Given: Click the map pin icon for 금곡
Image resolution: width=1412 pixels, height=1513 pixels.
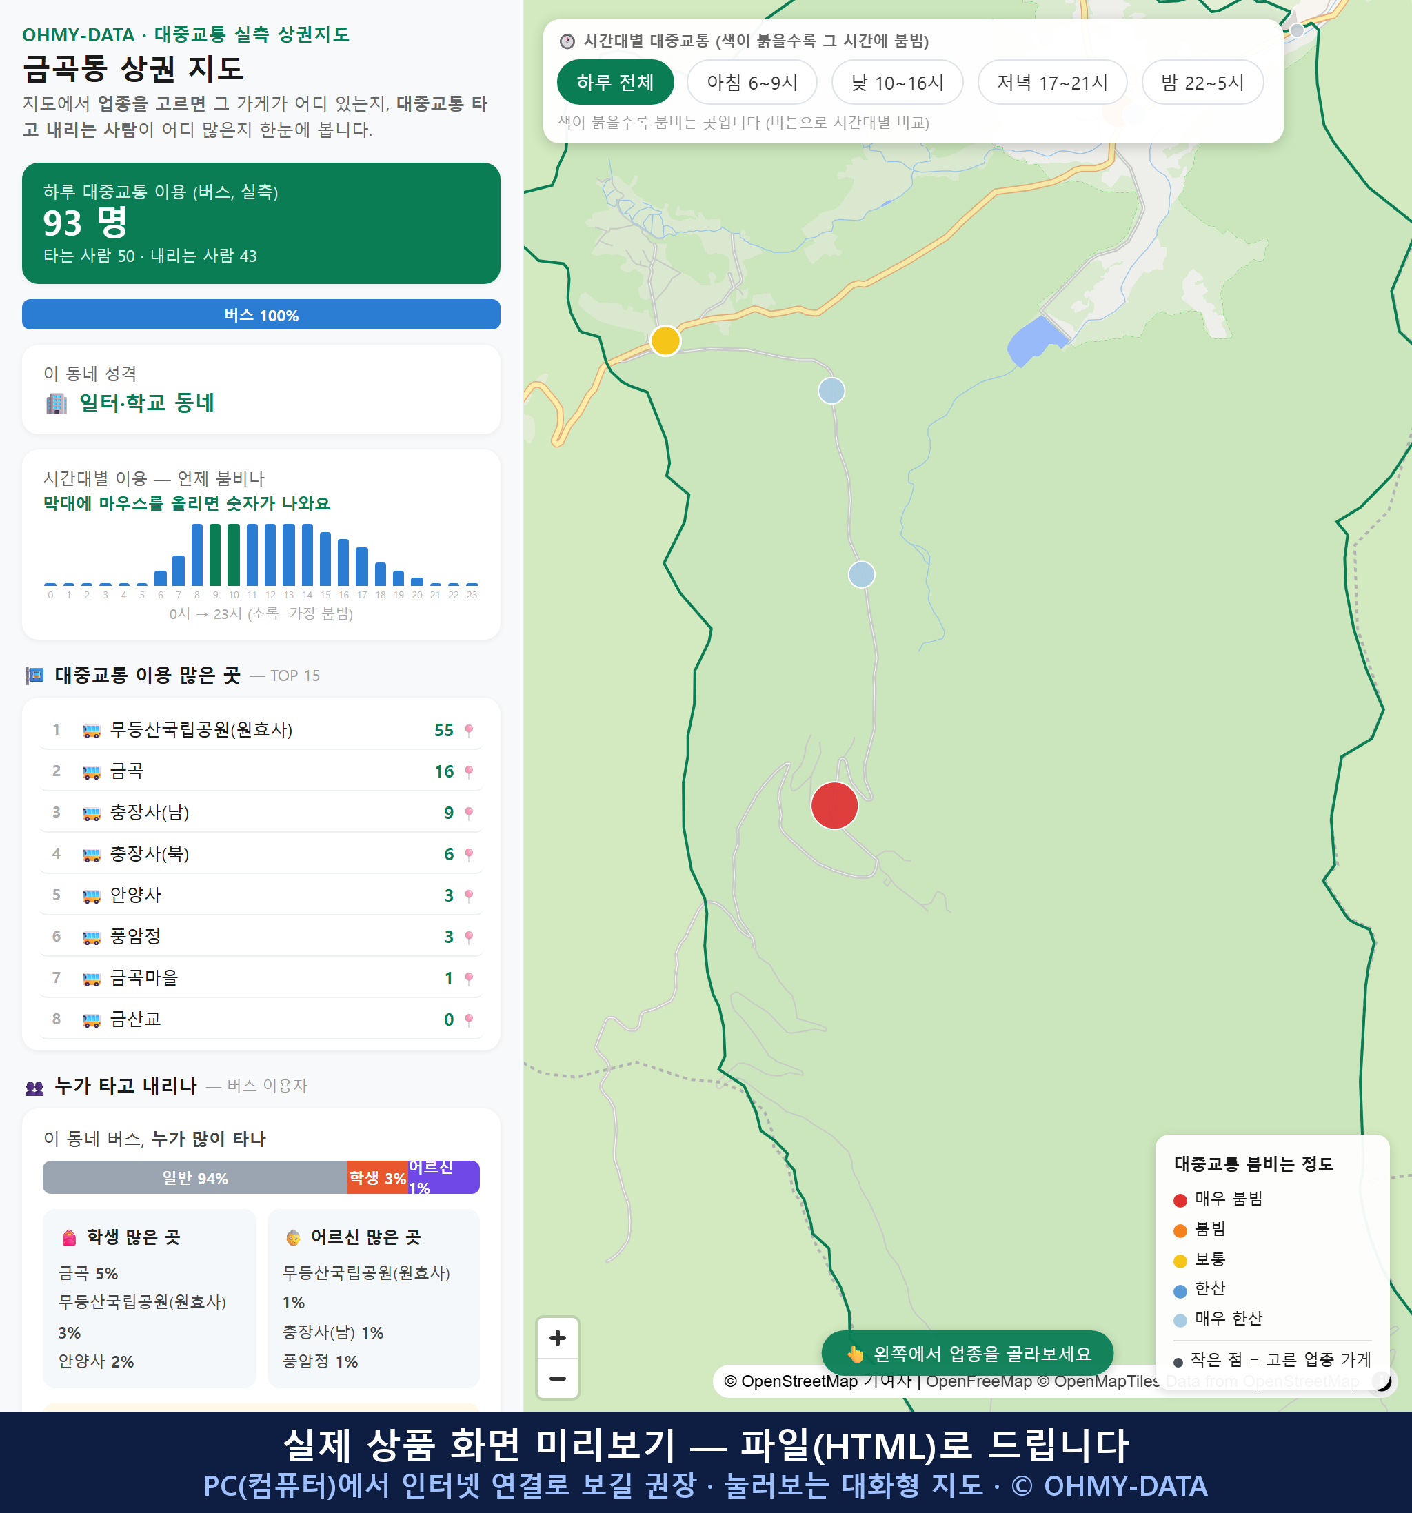Looking at the screenshot, I should coord(469,772).
